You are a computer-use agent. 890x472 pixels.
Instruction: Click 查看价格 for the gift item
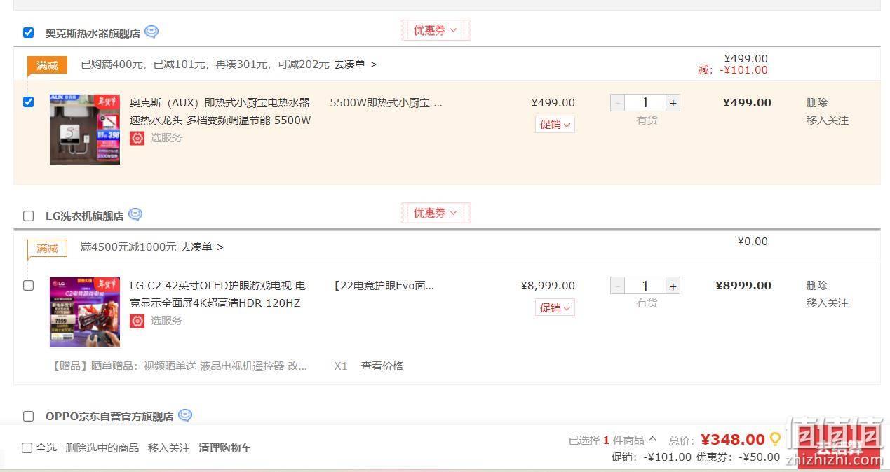[382, 366]
